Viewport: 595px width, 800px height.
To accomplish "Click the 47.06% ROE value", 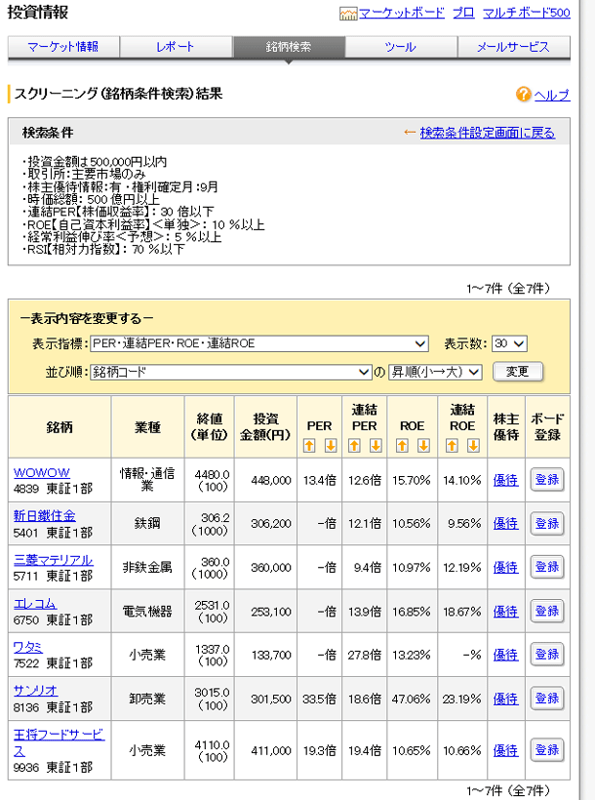I will pos(412,699).
